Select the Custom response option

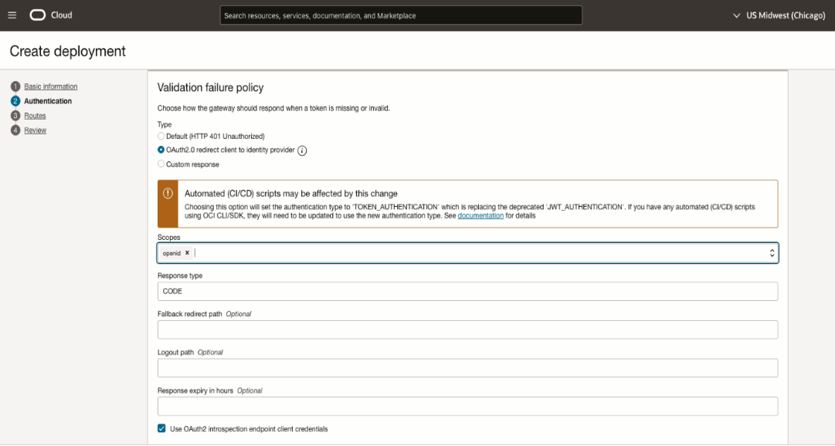coord(161,164)
